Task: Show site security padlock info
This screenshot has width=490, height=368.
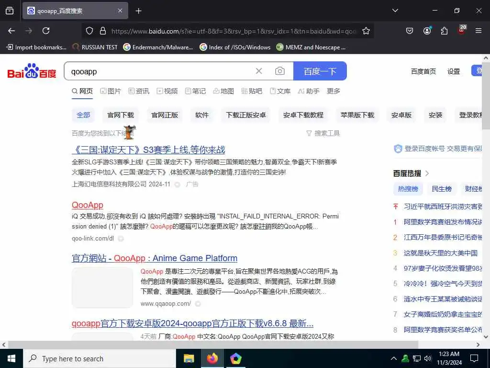Action: pos(103,31)
